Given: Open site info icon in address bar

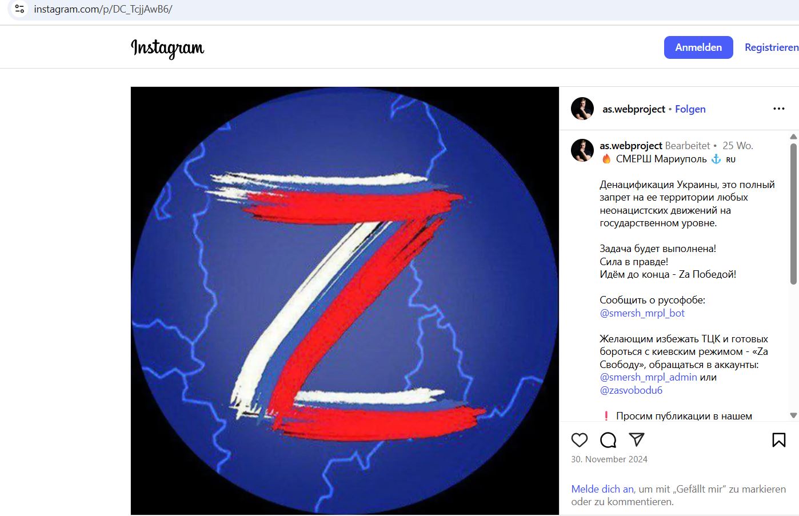Looking at the screenshot, I should tap(19, 9).
